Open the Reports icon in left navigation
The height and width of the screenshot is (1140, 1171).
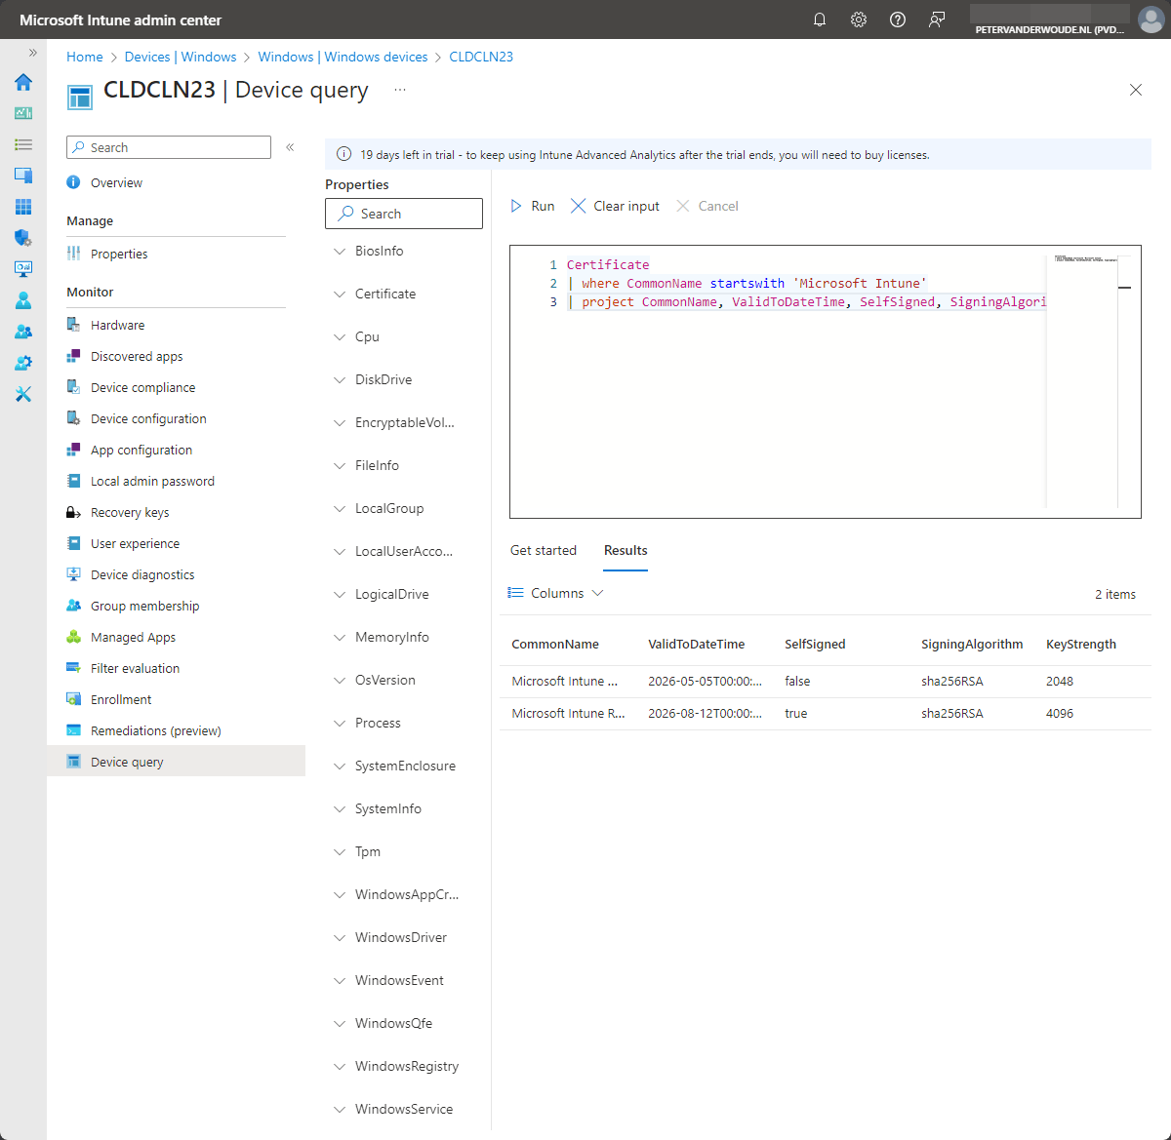[22, 269]
